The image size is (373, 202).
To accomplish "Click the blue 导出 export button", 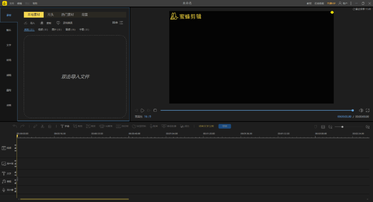I will [x=224, y=126].
